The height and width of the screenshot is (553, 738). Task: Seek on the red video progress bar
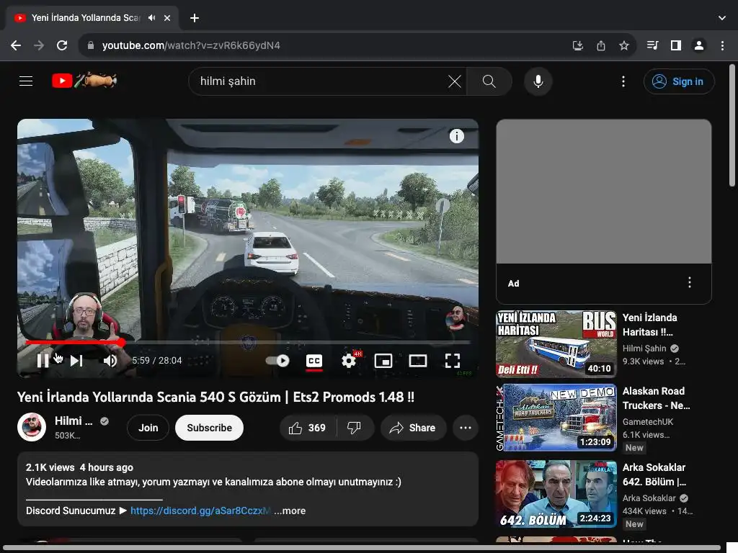tap(248, 342)
